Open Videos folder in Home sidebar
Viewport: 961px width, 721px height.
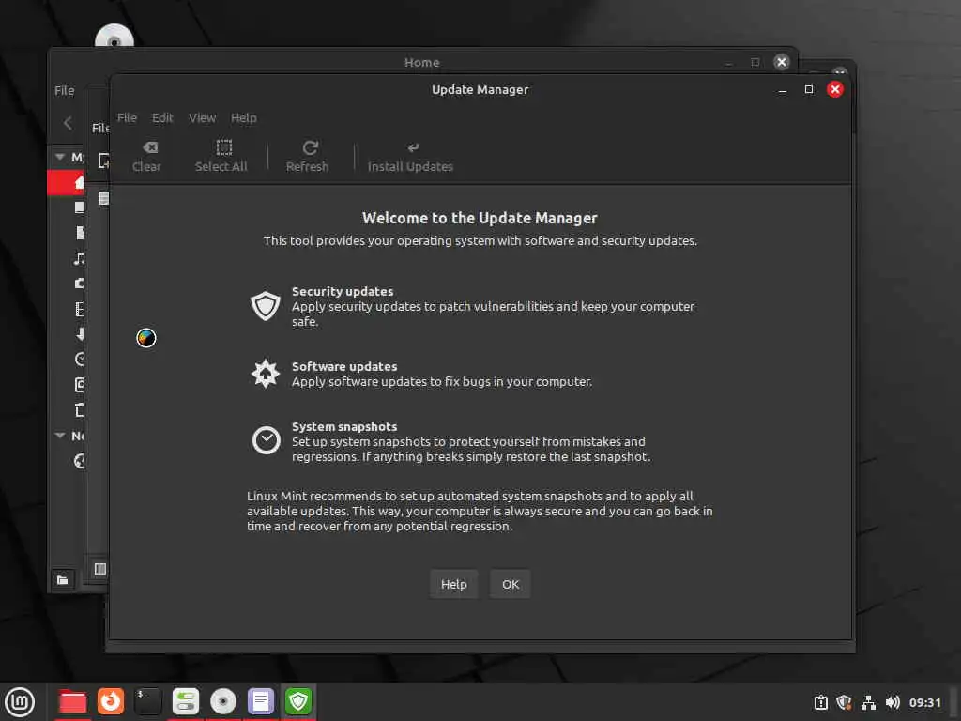[x=79, y=309]
